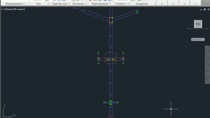Open Координаты panel dialog launcher arrow
The width and height of the screenshot is (210, 118).
tap(155, 4)
